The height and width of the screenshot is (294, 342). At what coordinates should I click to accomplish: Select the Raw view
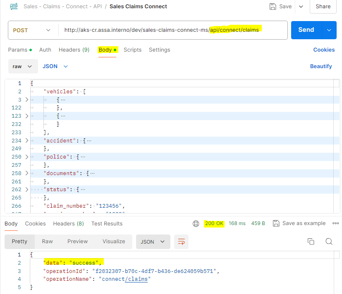click(47, 242)
